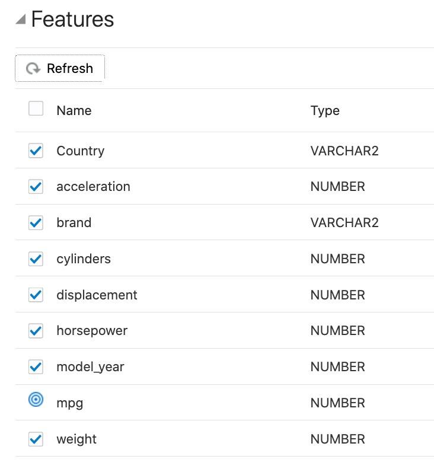
Task: Uncheck the Country feature checkbox
Action: coord(36,151)
